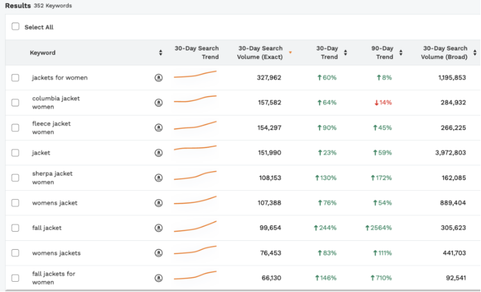This screenshot has height=292, width=481.
Task: Click Amazon icon for 'jackets for women'
Action: (158, 77)
